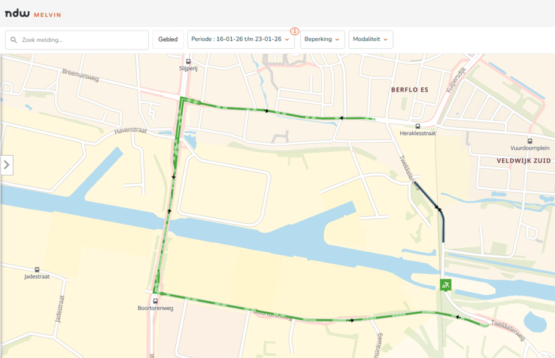Viewport: 555px width, 358px height.
Task: Click the Jadestraat bus stop icon
Action: coord(37,270)
